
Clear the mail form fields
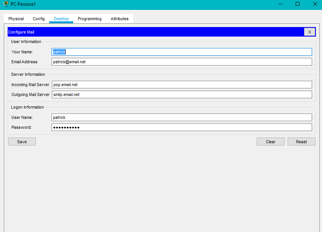pos(270,141)
